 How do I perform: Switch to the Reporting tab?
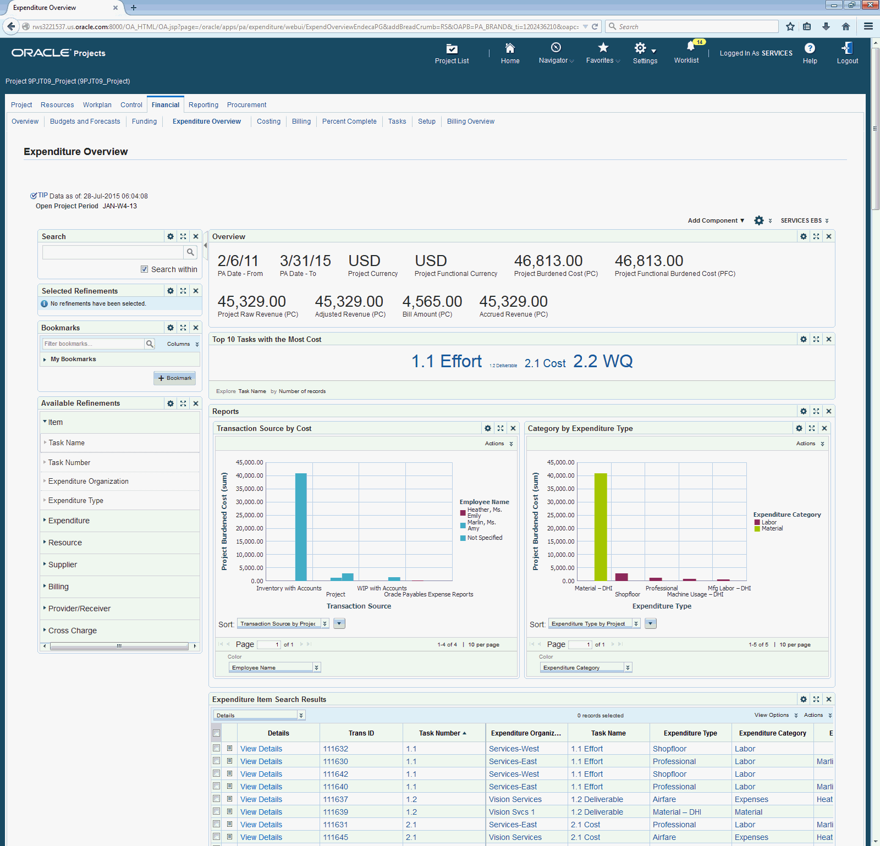tap(204, 105)
